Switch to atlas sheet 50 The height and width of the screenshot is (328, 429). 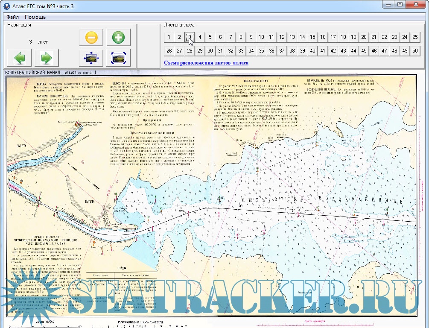point(415,51)
